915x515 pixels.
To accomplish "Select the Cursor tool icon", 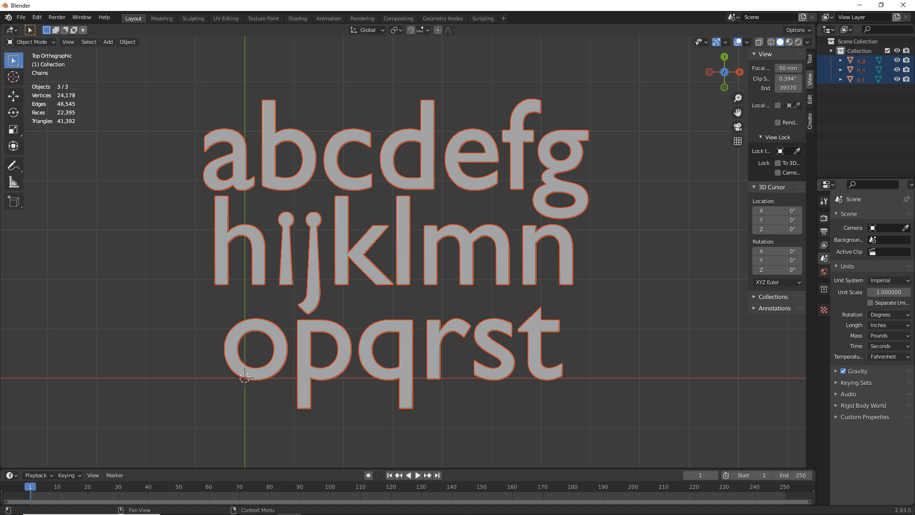I will coord(14,77).
